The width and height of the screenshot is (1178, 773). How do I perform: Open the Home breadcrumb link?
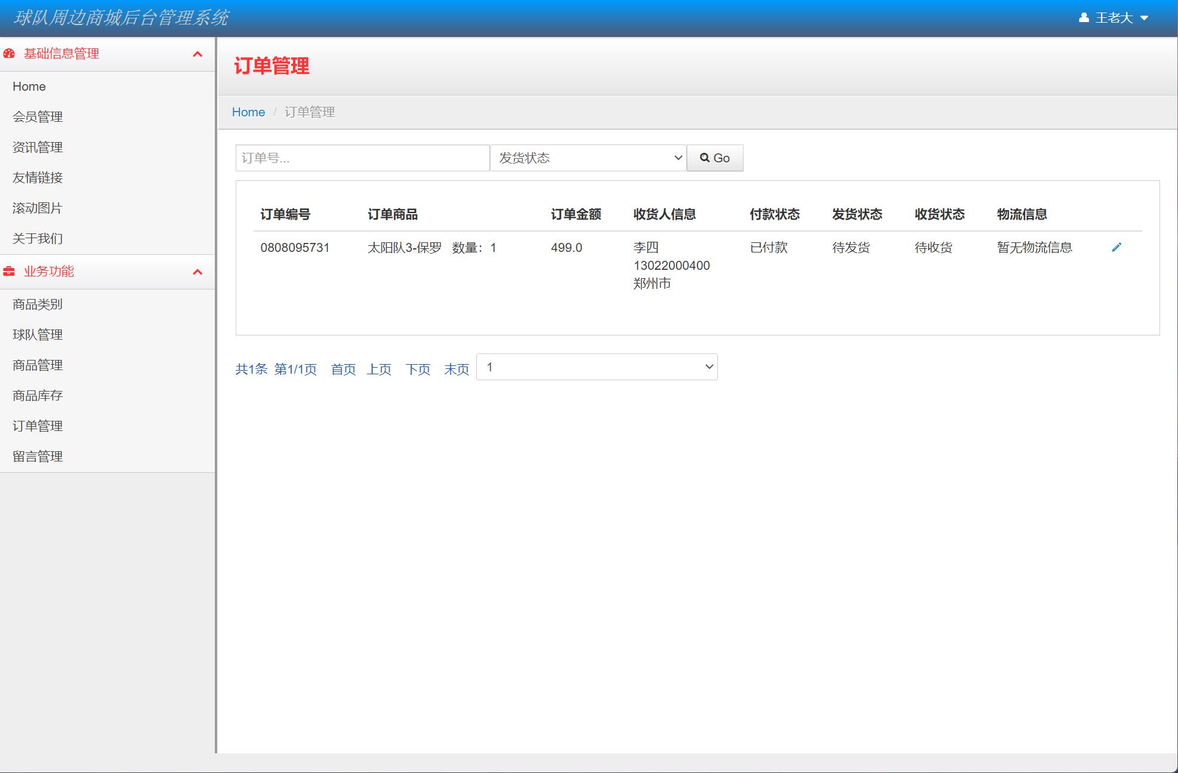pos(248,112)
